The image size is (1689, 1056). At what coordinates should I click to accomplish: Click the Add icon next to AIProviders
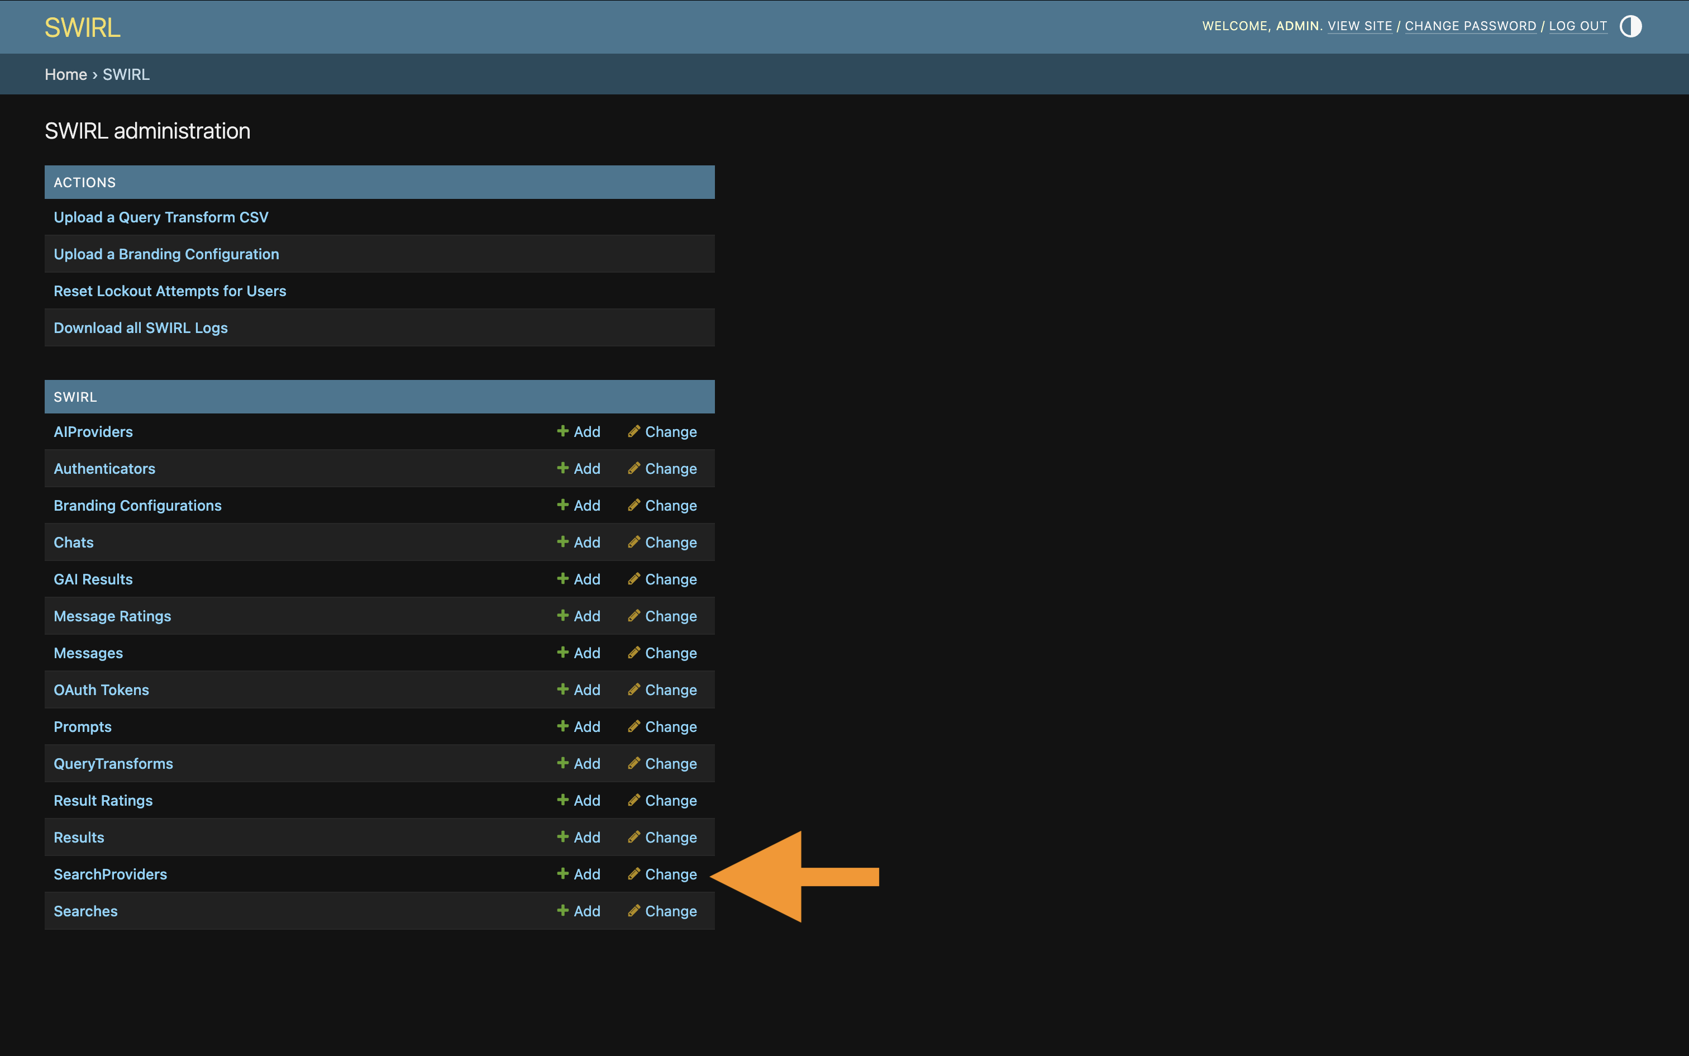563,431
